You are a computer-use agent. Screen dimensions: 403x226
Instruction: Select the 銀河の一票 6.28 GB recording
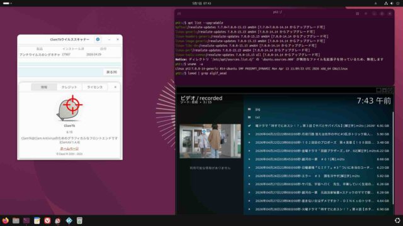[319, 193]
